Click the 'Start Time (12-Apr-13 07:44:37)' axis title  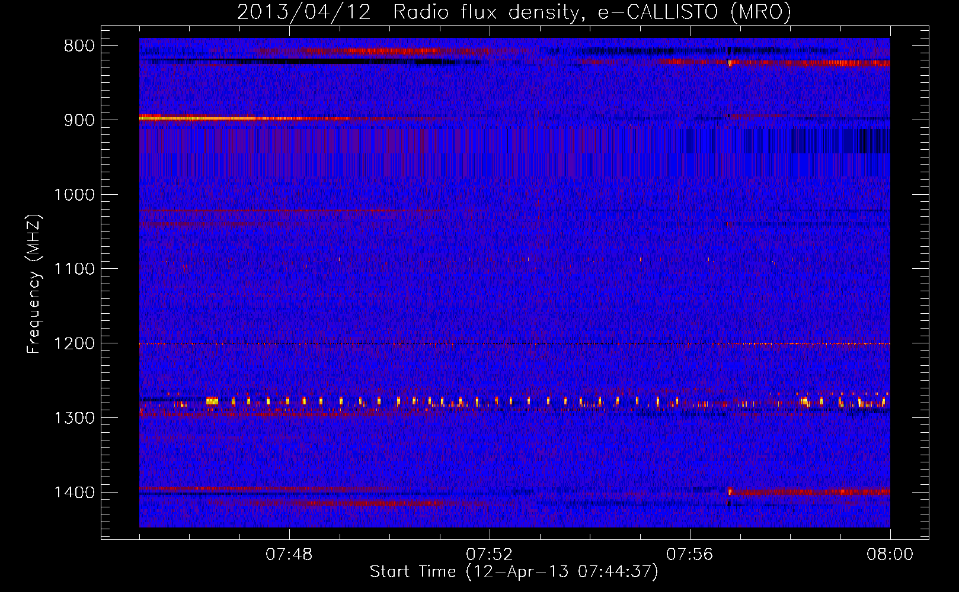coord(514,572)
